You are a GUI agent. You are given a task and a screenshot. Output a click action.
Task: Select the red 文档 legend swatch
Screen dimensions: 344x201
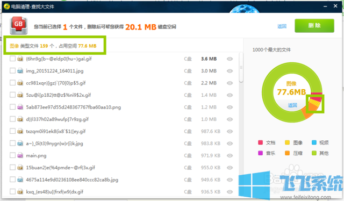point(260,142)
